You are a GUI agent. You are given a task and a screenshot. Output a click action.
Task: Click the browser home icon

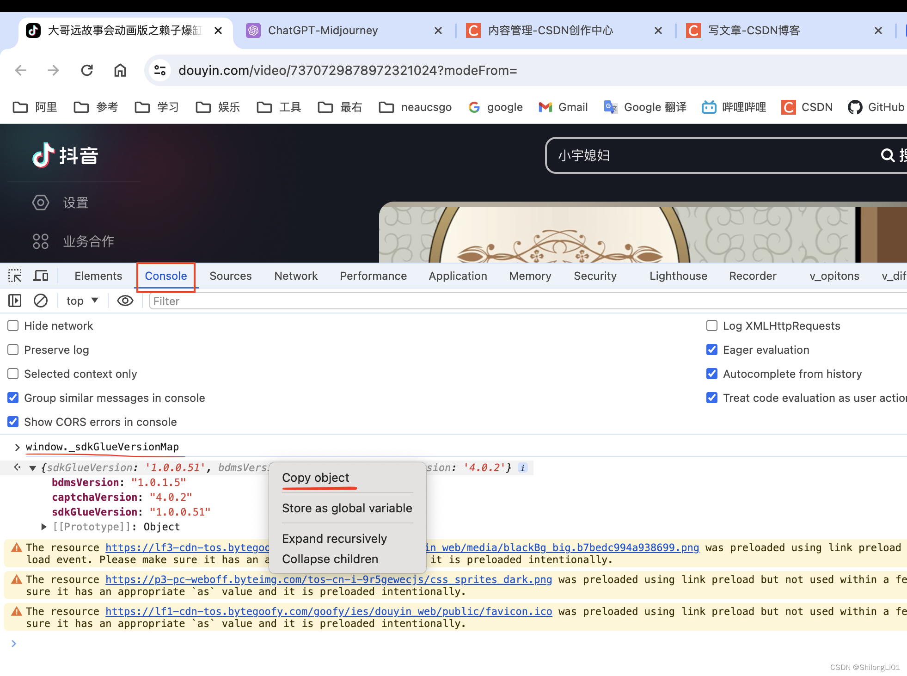point(120,70)
